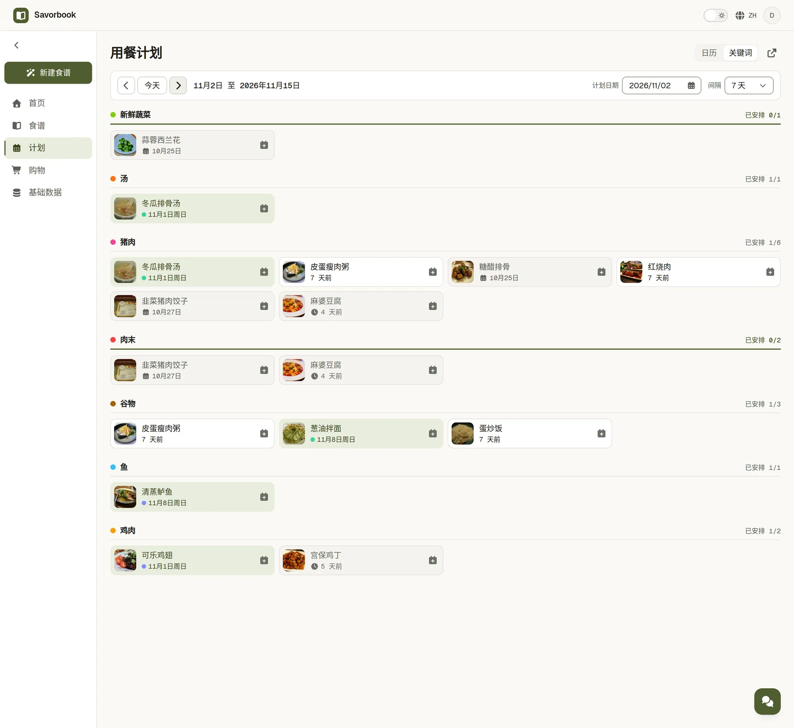Open the chat bubble assistant button

click(x=767, y=701)
